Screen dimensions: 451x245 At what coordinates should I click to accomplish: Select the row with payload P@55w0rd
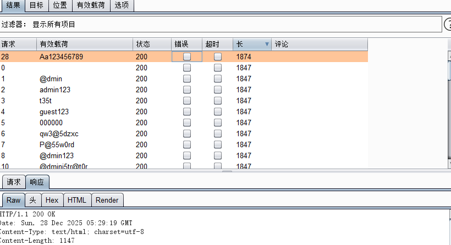tap(57, 144)
